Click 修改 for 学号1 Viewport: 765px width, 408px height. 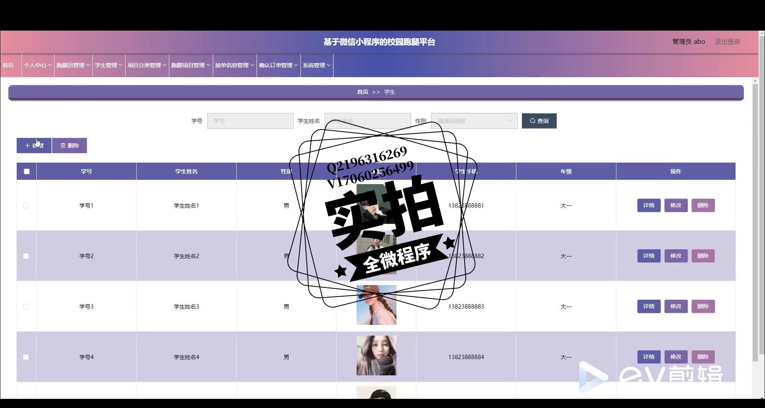point(676,206)
